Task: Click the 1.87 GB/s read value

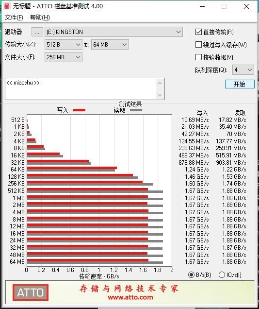Action: [x=234, y=248]
